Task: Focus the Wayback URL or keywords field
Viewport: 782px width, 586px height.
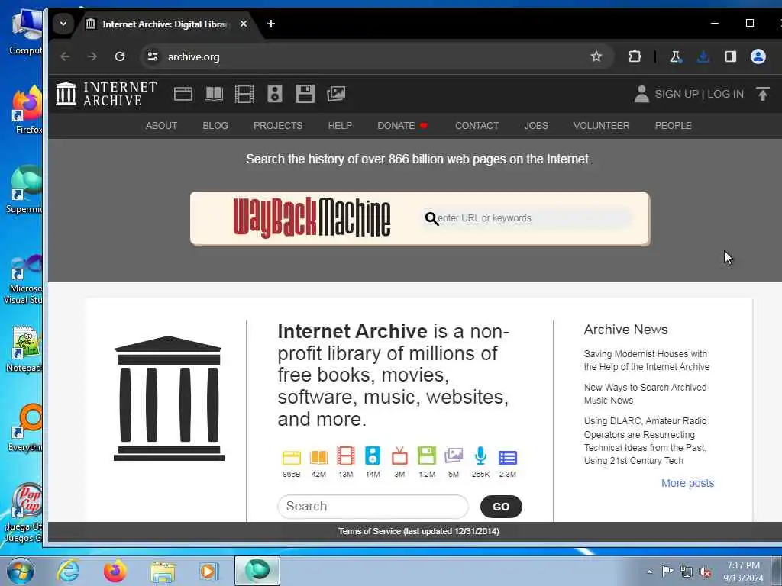Action: pos(527,218)
